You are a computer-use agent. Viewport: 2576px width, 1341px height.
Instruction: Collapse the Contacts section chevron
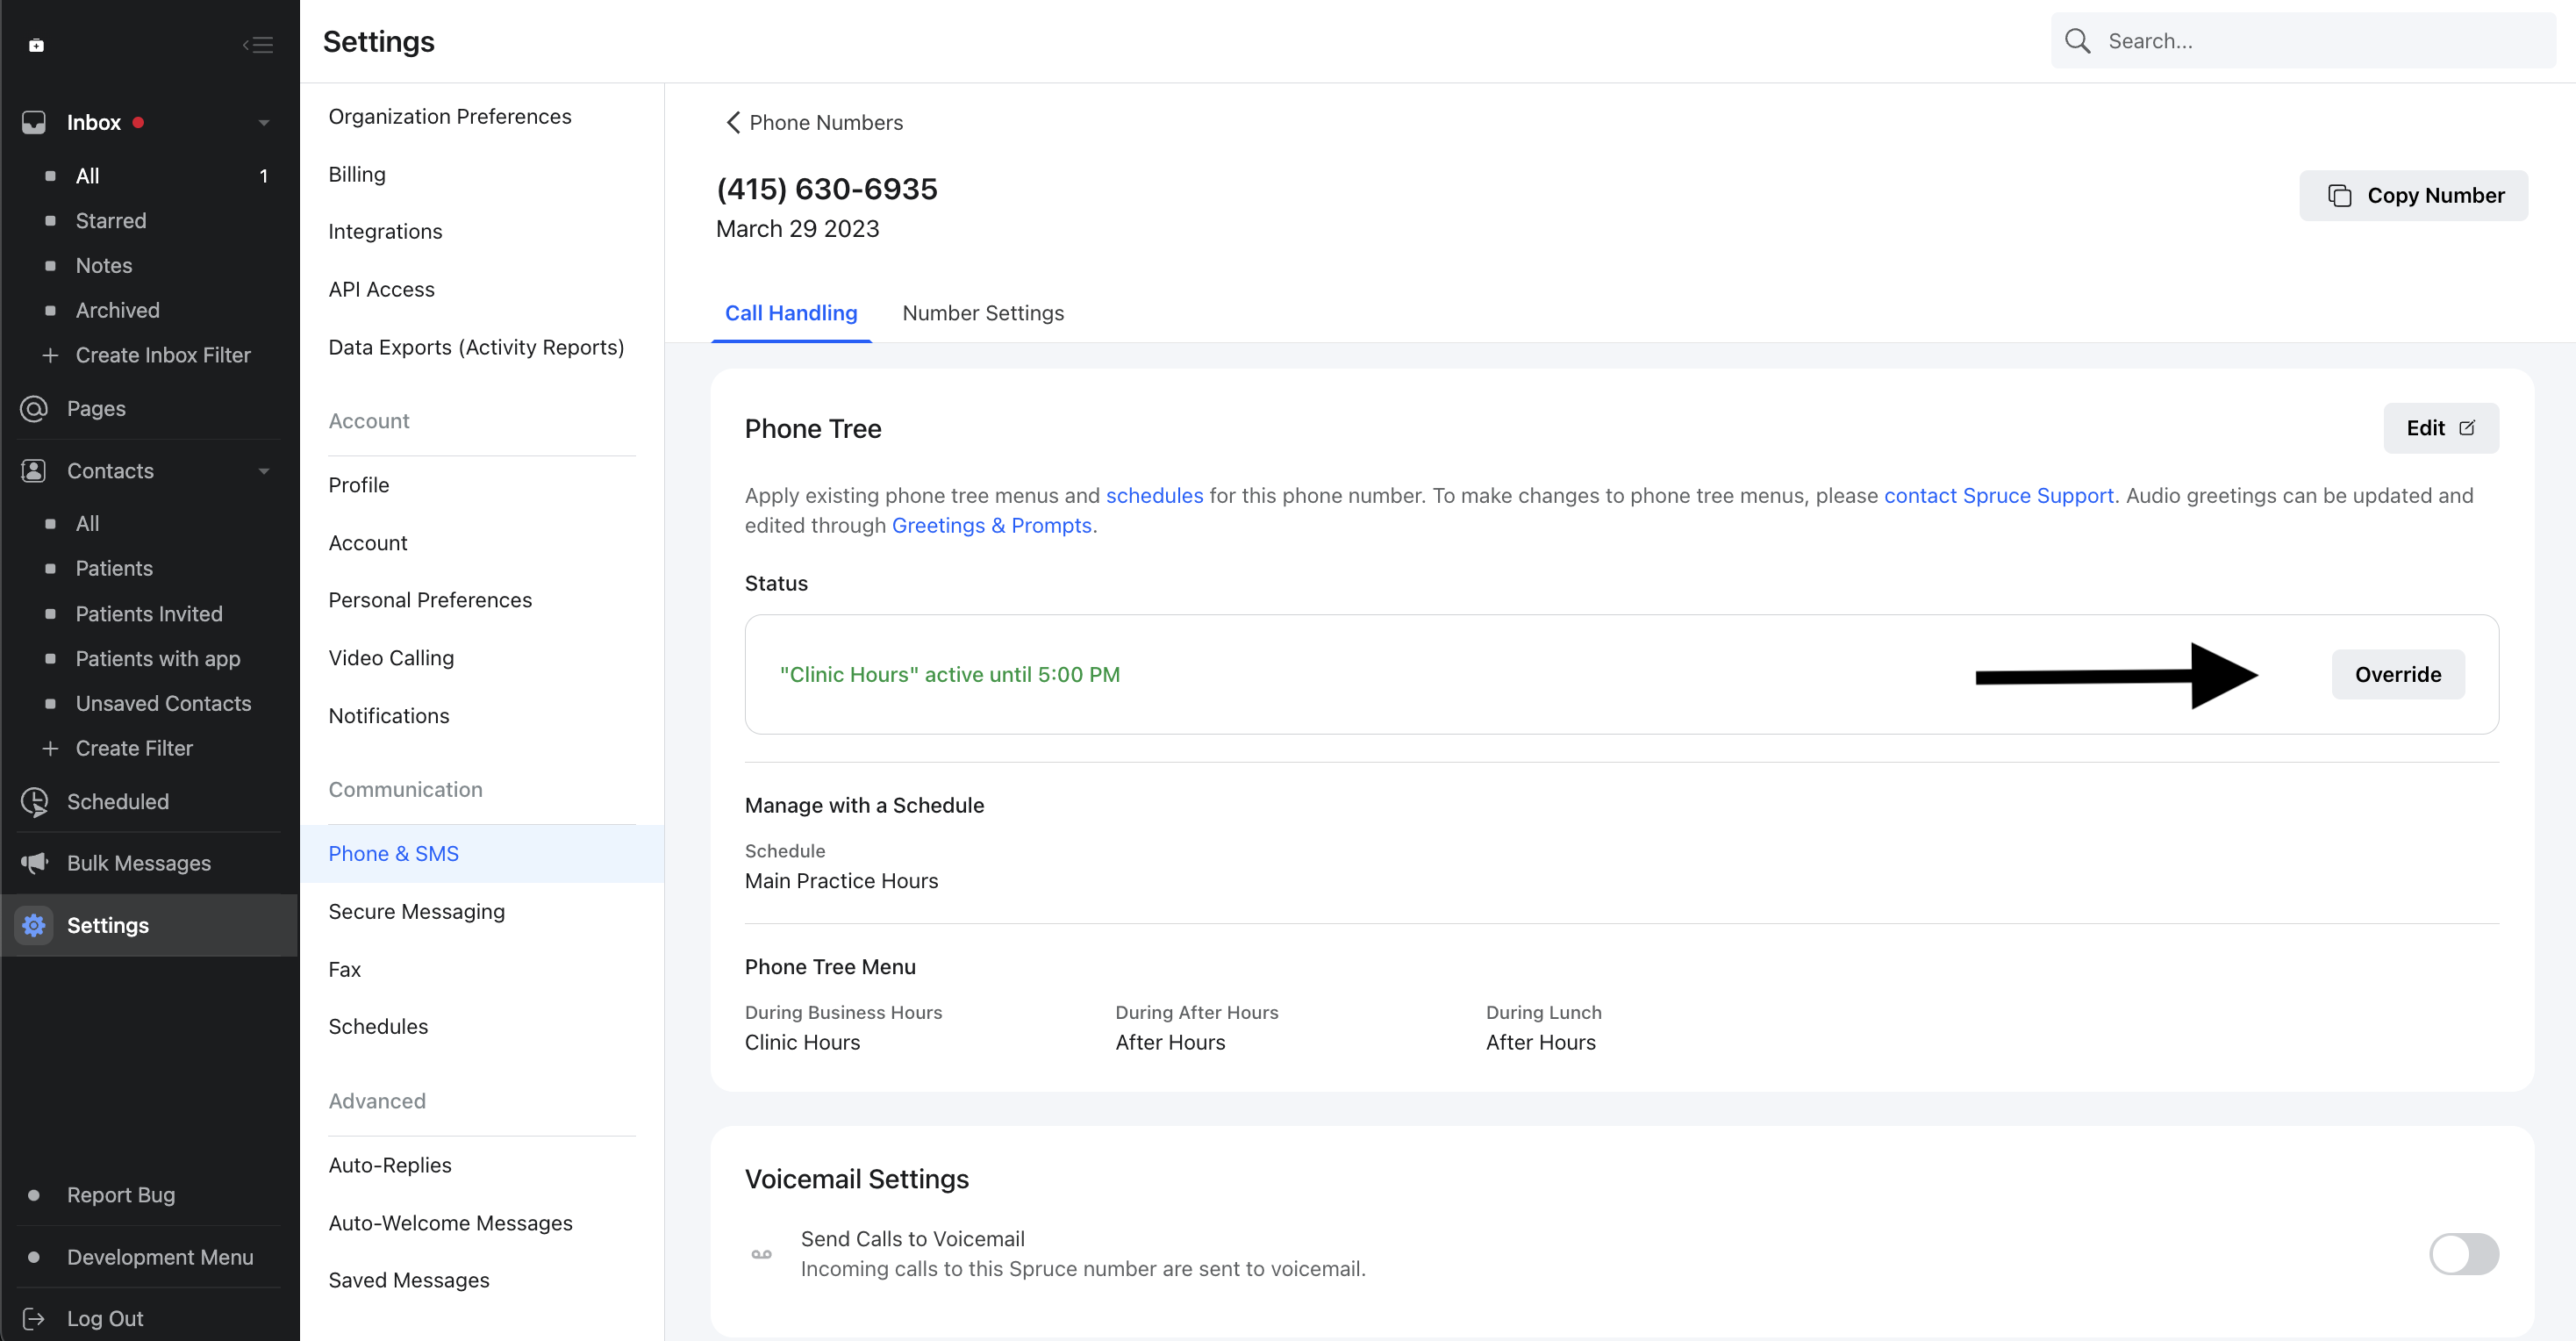[x=263, y=470]
